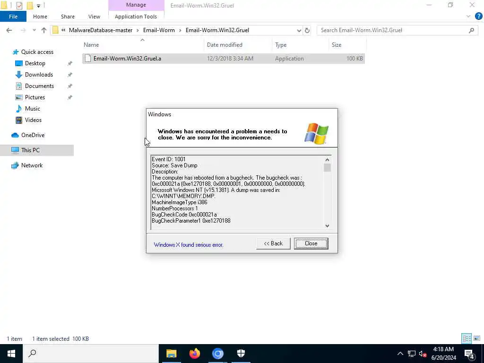Click the Close button in error dialog
This screenshot has height=363, width=484.
311,243
